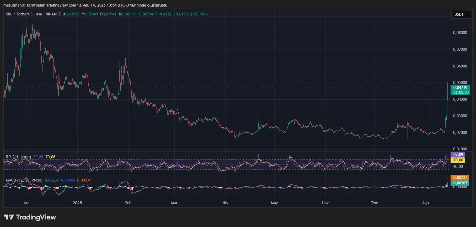Screen dimensions: 476x227
Task: Click the BINANCE exchange name in the legend
Action: [x=53, y=14]
